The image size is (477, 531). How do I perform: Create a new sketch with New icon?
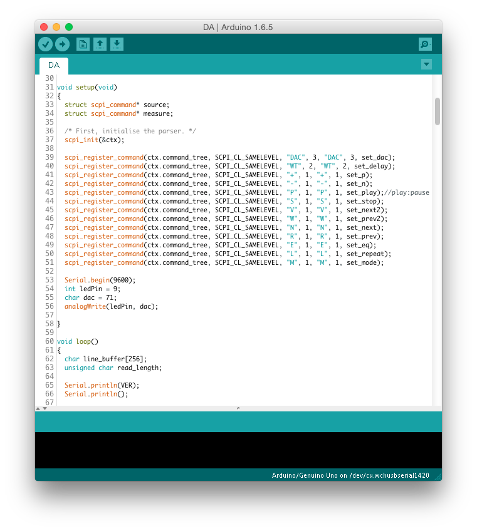tap(83, 44)
